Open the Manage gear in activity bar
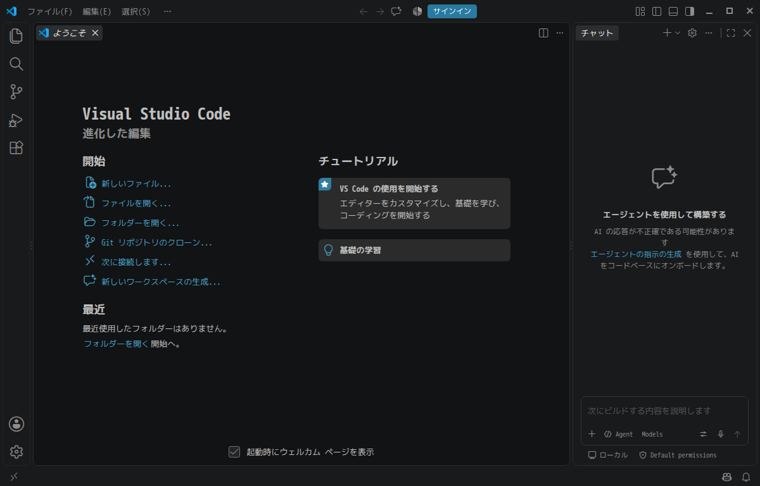 (x=16, y=451)
